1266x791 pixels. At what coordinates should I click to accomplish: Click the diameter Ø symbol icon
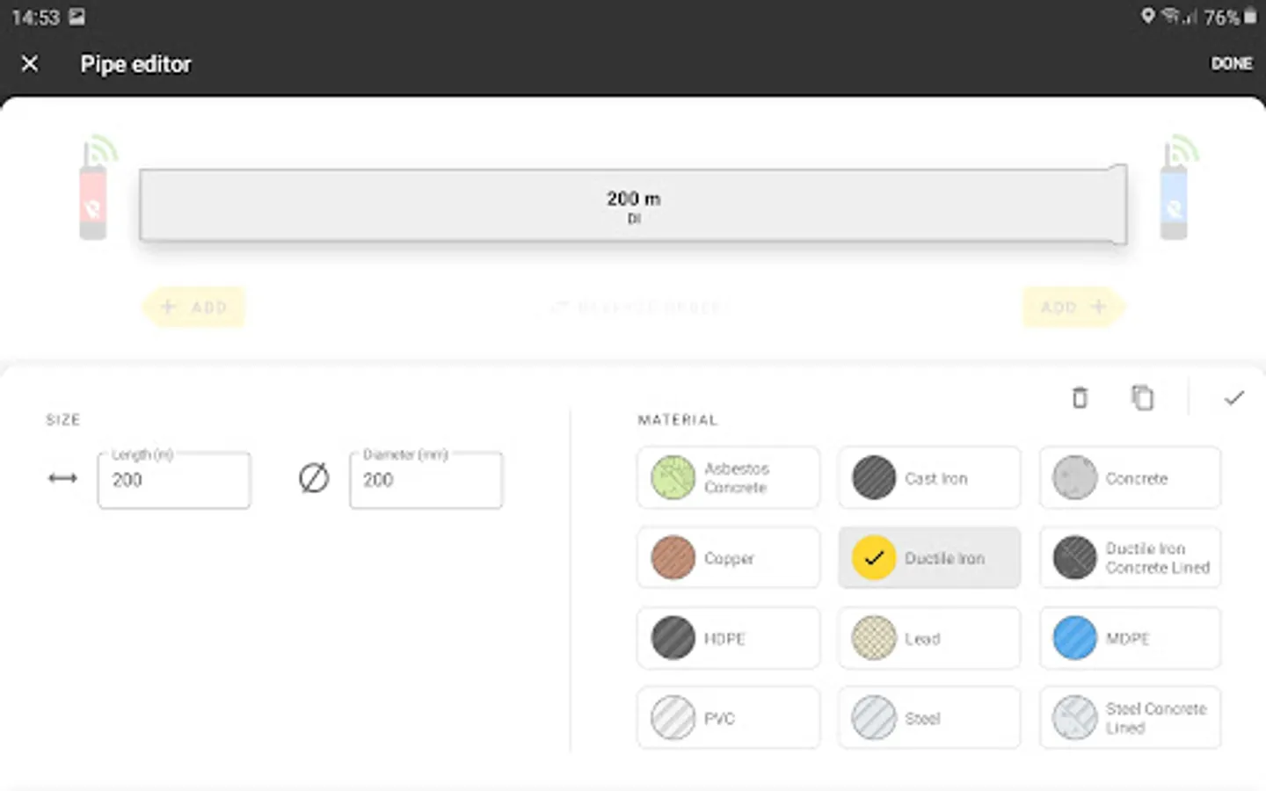(x=314, y=478)
